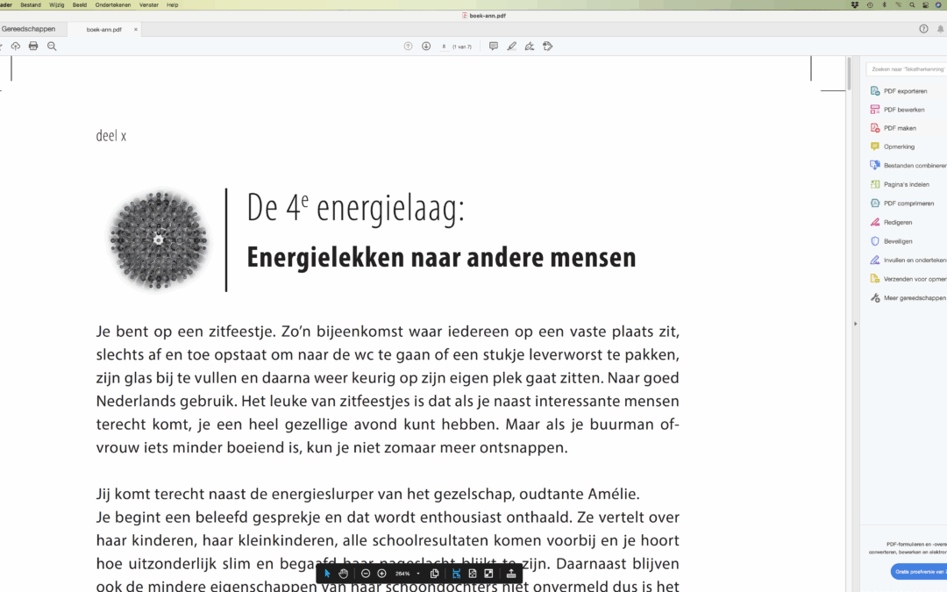
Task: Open the Venster menu
Action: click(x=148, y=5)
